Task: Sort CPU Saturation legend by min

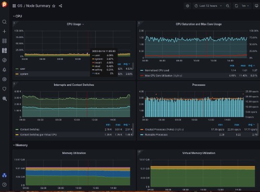Action: pos(232,66)
